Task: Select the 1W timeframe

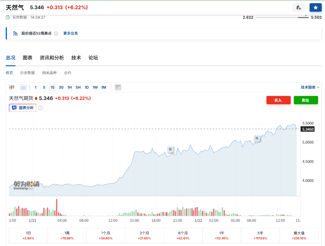Action: [x=95, y=87]
